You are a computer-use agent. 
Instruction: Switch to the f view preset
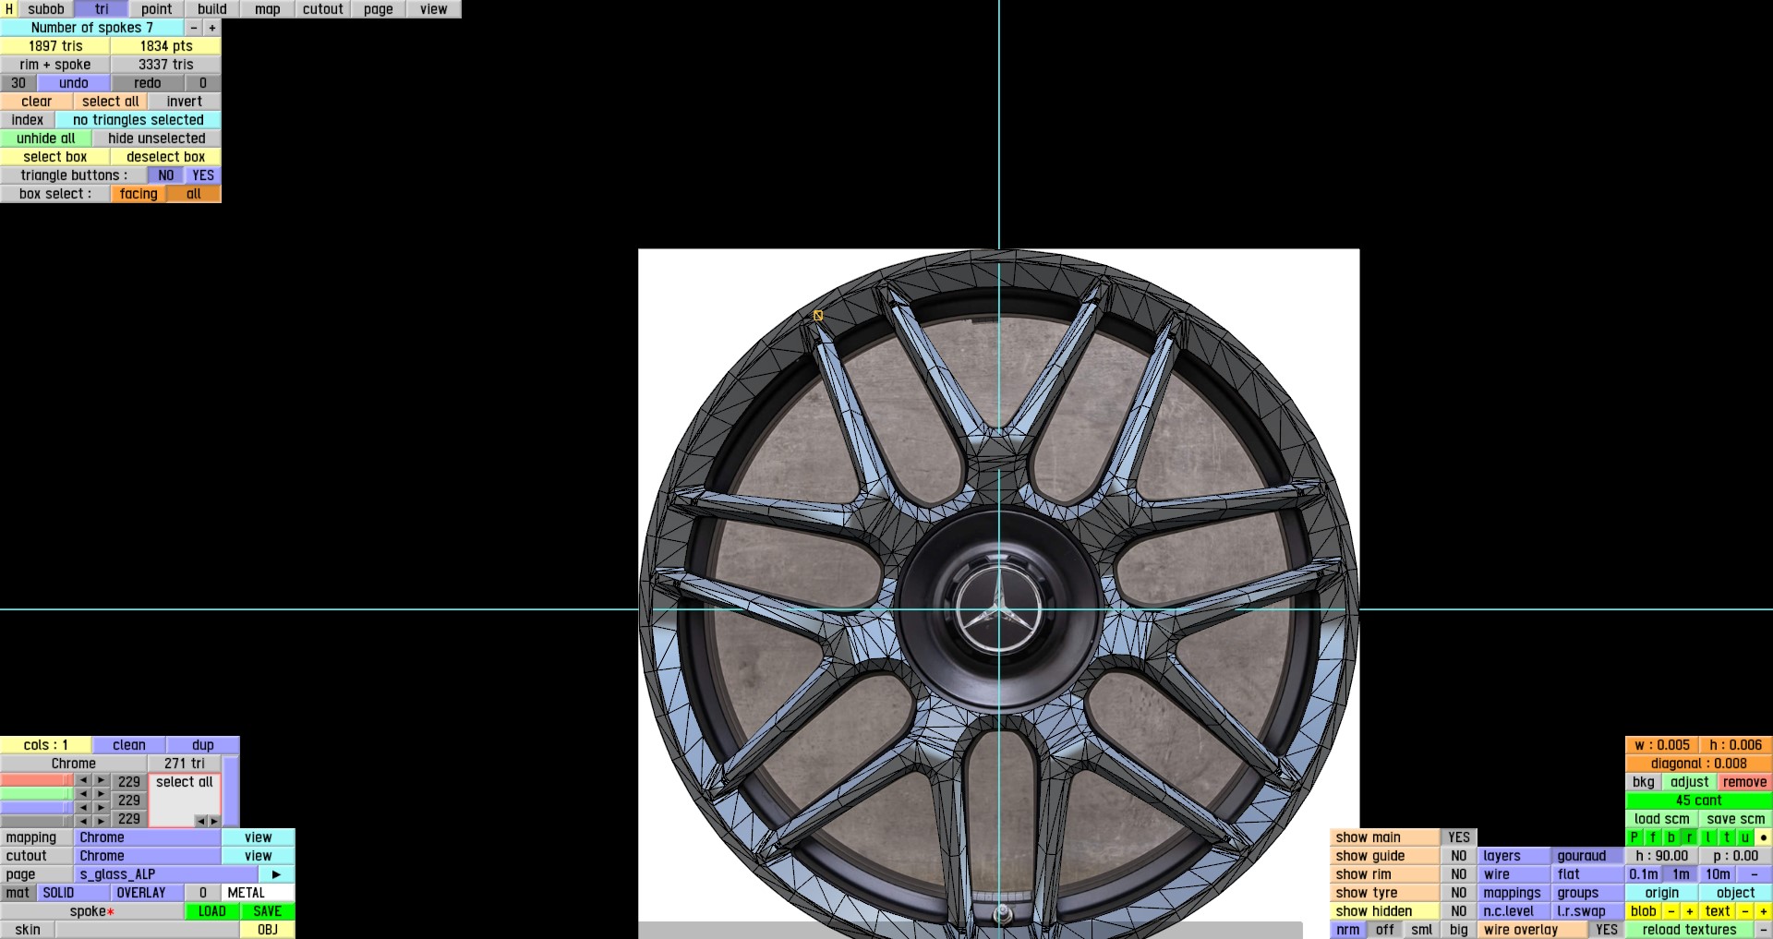tap(1653, 837)
